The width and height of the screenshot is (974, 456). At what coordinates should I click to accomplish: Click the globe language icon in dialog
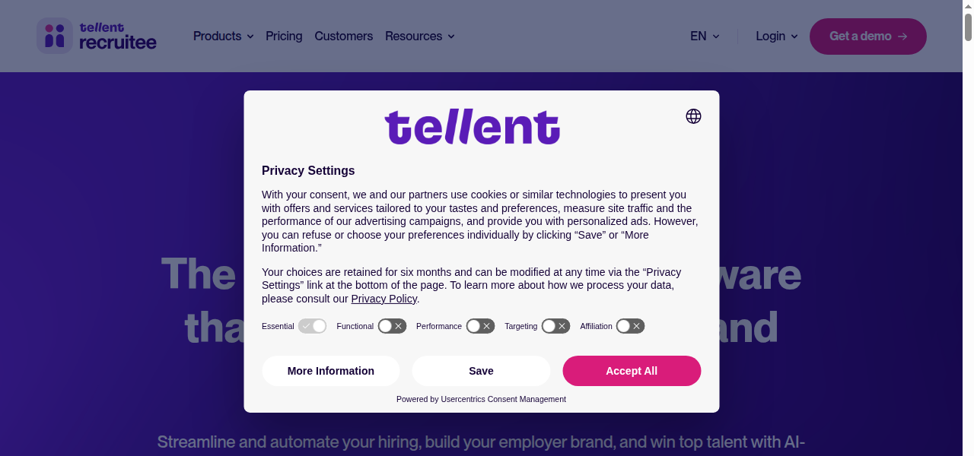(693, 116)
